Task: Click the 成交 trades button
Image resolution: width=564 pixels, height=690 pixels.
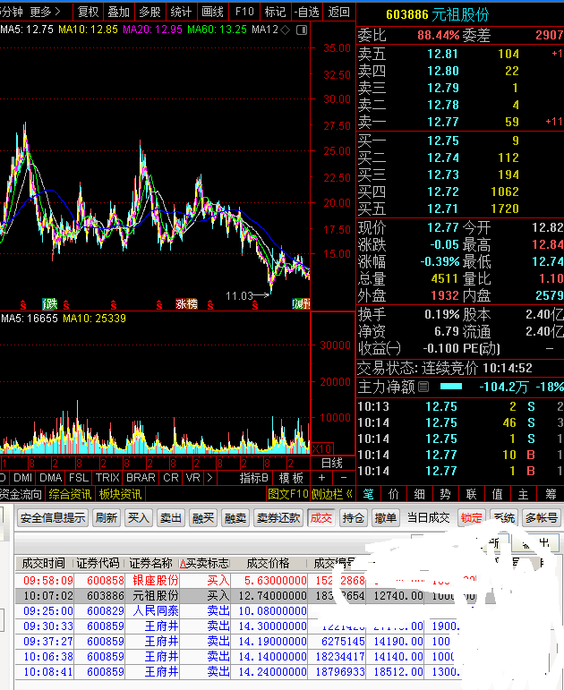Action: tap(321, 518)
